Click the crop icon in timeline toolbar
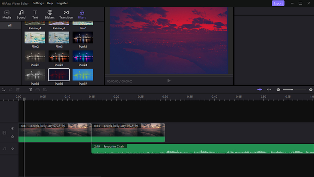Image resolution: width=314 pixels, height=177 pixels. click(x=45, y=89)
